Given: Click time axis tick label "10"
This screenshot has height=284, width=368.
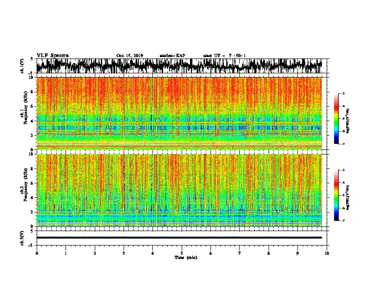Looking at the screenshot, I should [x=327, y=253].
